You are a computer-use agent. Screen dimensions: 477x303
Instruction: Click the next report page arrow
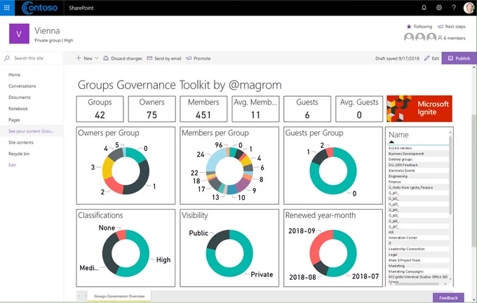tap(85, 296)
